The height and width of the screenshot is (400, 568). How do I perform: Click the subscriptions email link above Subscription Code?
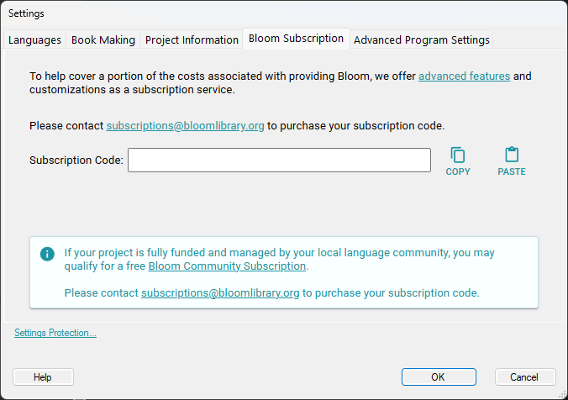tap(185, 126)
